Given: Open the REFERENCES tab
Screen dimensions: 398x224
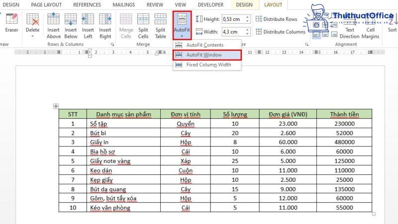Looking at the screenshot, I should (x=87, y=5).
